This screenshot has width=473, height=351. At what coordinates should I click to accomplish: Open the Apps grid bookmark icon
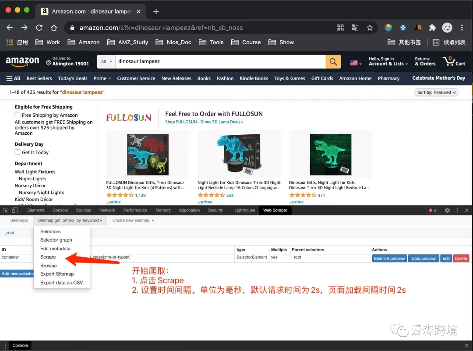10,42
